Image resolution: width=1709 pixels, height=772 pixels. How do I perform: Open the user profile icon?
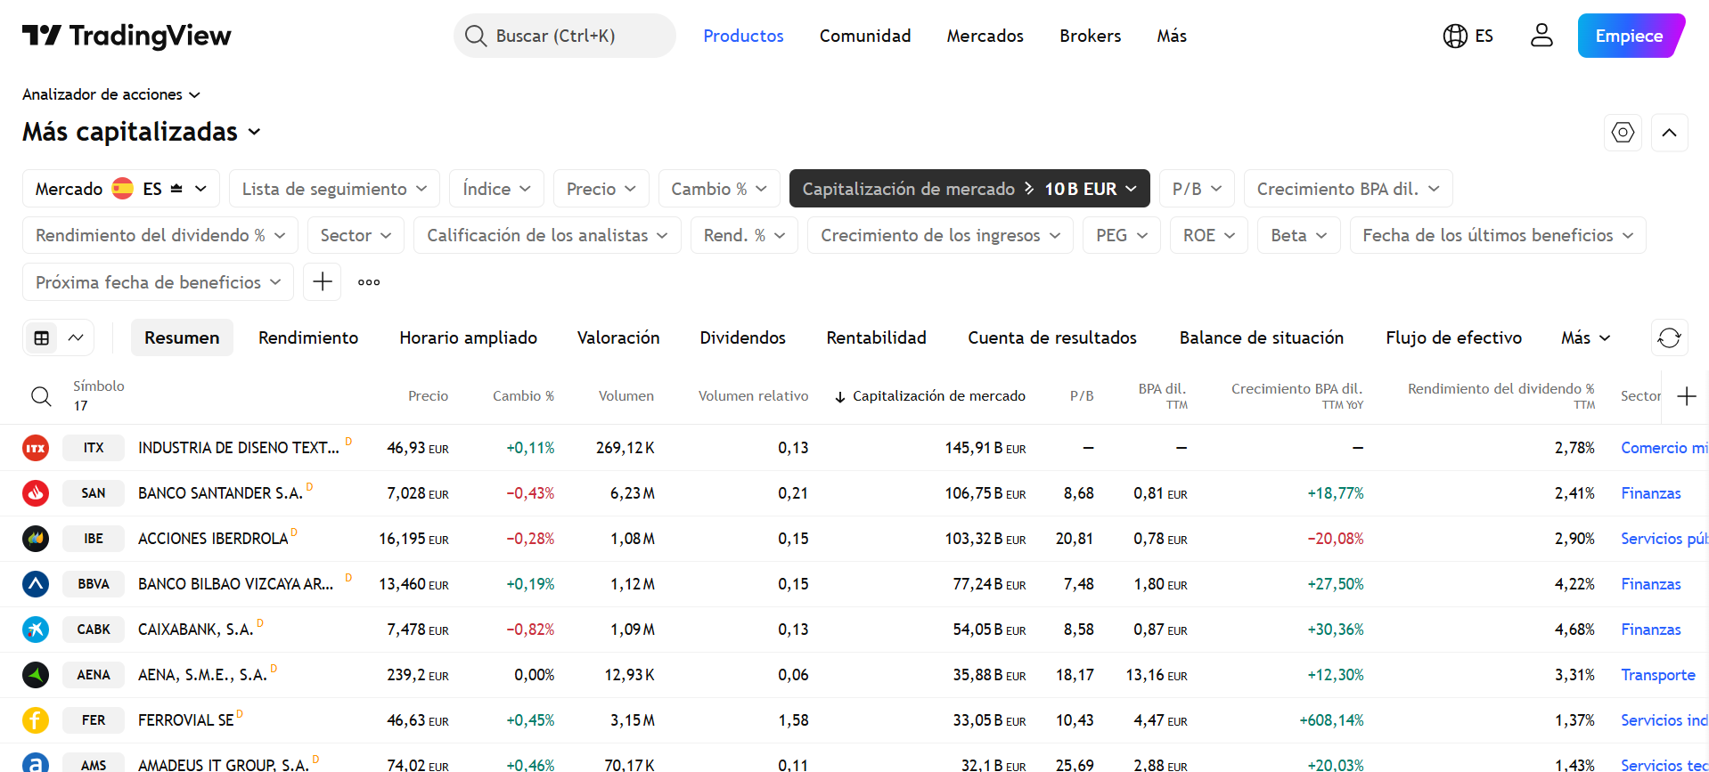[1541, 36]
